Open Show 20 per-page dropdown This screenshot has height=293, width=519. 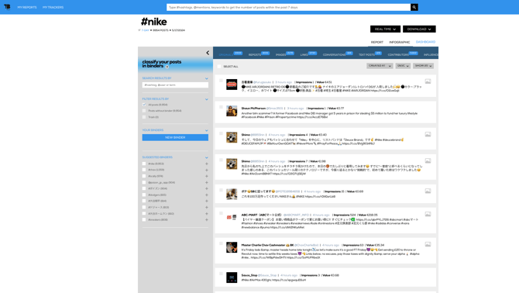(x=424, y=66)
